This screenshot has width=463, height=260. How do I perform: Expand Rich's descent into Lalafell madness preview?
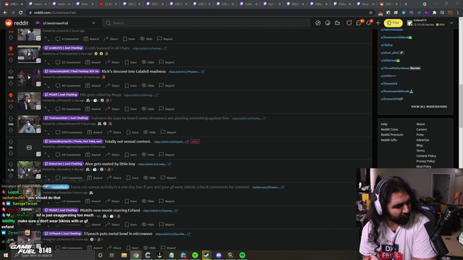(x=47, y=85)
